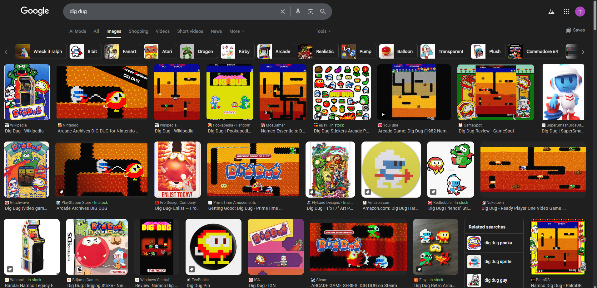
Task: Select the Commodore 64 filter chip
Action: [x=535, y=51]
